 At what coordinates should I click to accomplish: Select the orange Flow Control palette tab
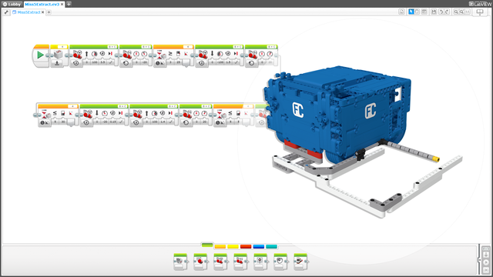[x=220, y=246]
